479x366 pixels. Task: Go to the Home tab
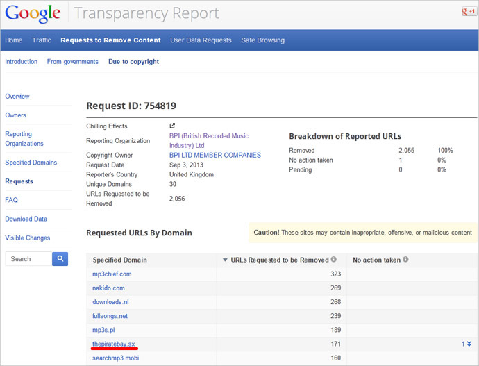tap(14, 40)
